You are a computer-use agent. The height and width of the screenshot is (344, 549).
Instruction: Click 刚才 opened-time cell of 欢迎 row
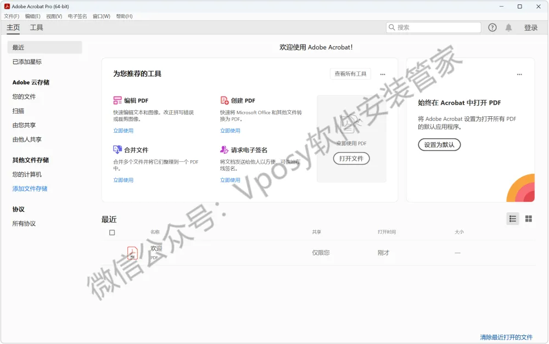point(383,253)
